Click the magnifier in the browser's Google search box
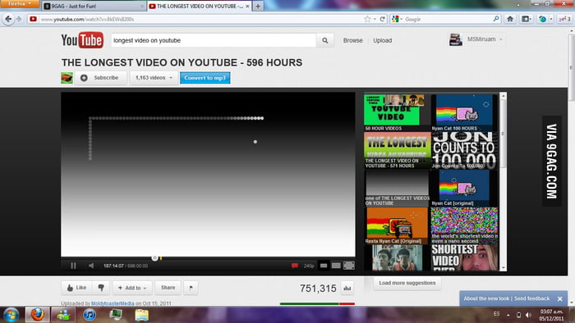Image resolution: width=575 pixels, height=323 pixels. point(496,19)
